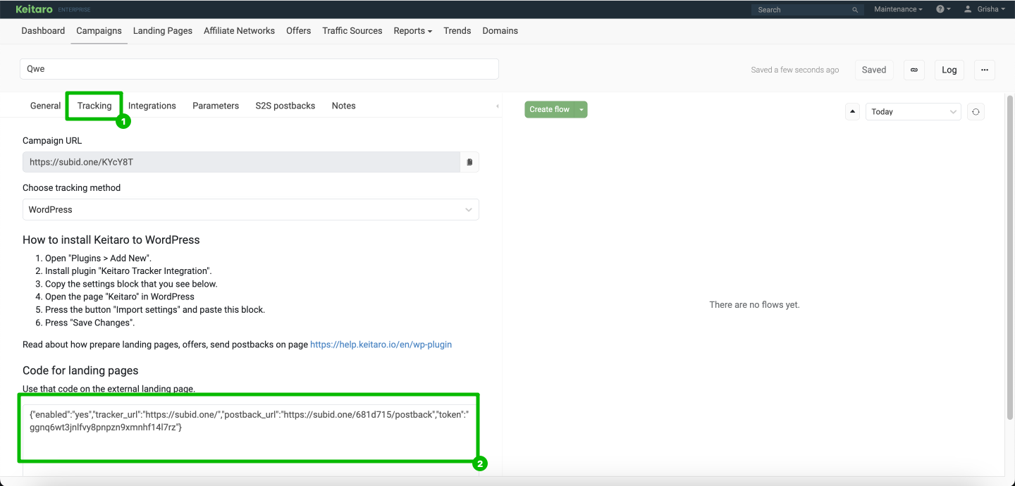1015x486 pixels.
Task: Expand the Reports menu
Action: point(413,31)
